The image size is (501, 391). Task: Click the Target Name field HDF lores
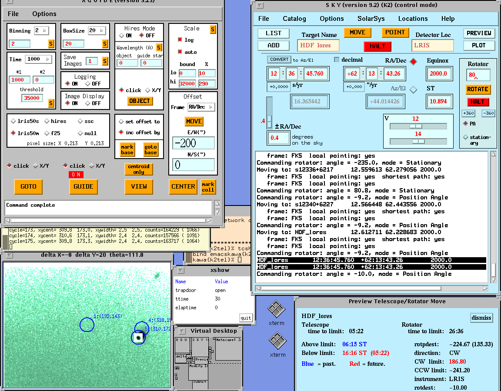click(x=318, y=45)
